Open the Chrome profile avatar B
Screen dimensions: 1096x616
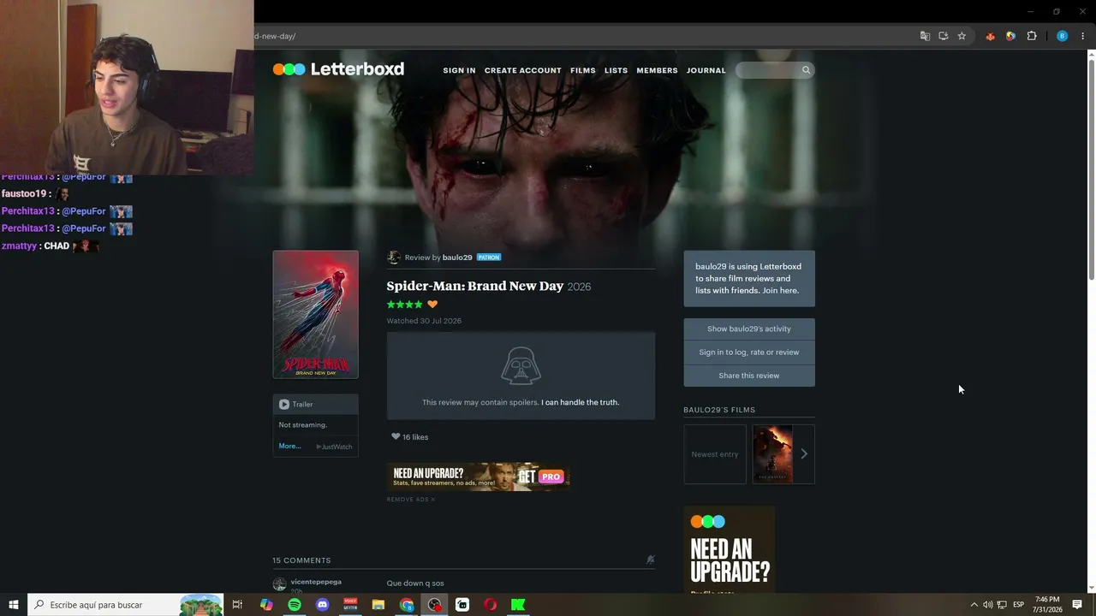coord(1063,36)
